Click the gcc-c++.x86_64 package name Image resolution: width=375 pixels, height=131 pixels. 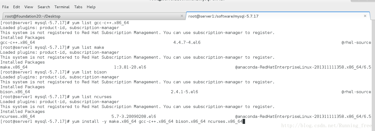(x=18, y=42)
